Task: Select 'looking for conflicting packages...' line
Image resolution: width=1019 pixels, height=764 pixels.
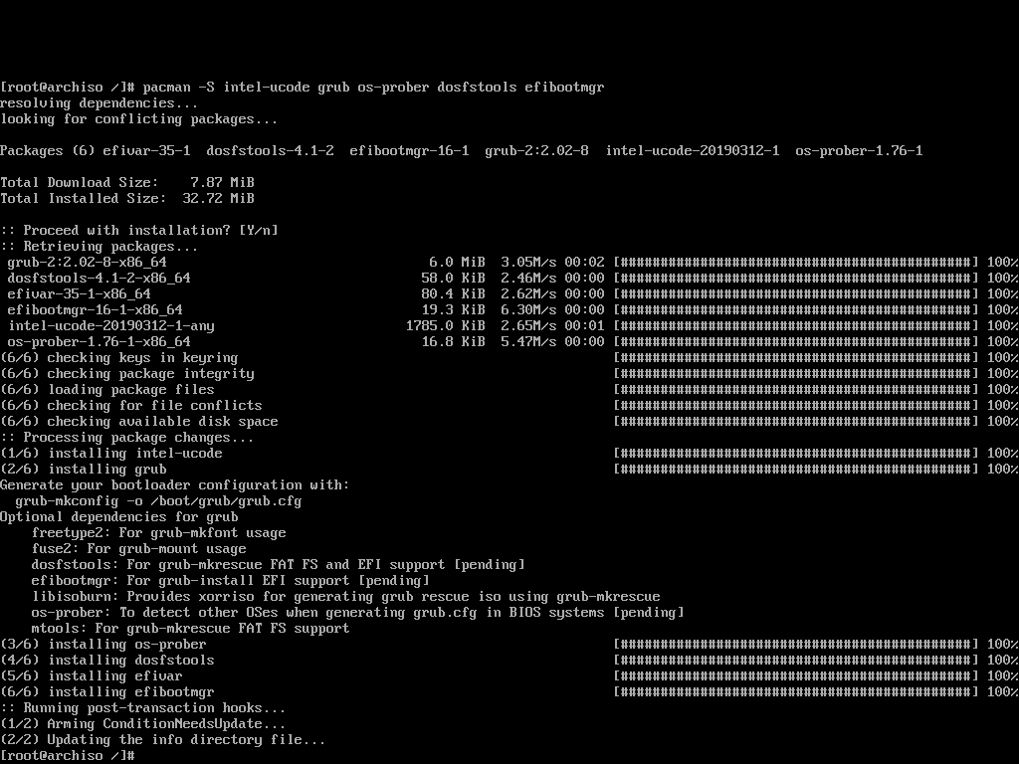Action: tap(138, 119)
